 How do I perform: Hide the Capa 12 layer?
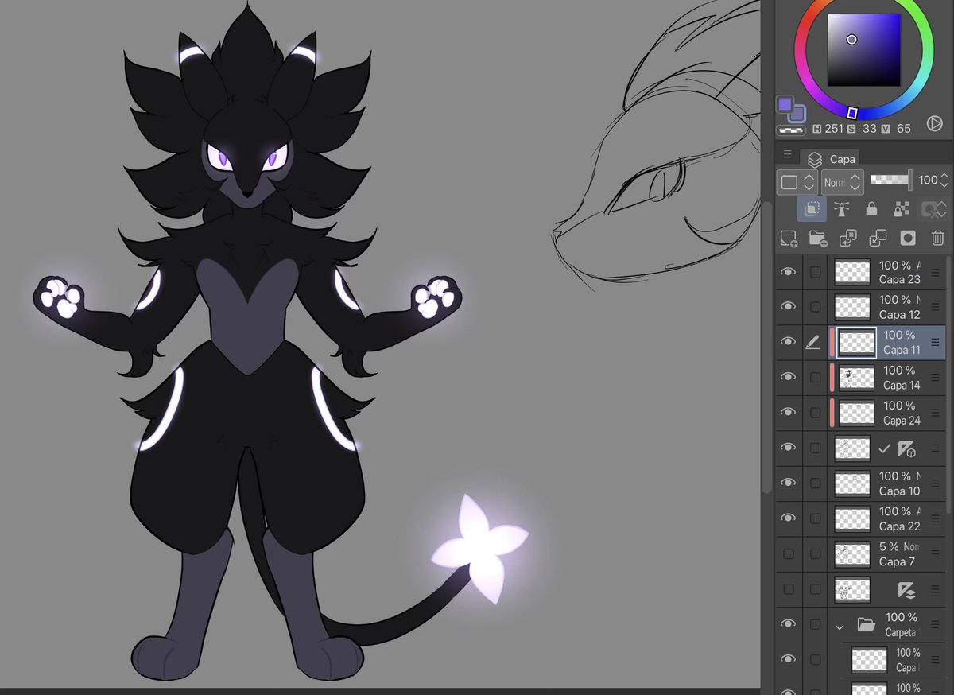click(788, 307)
